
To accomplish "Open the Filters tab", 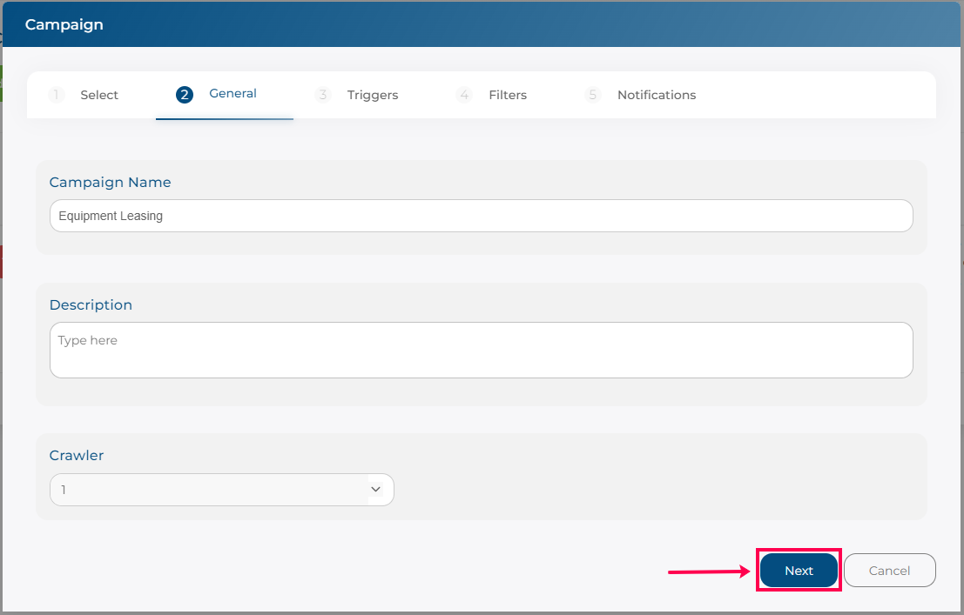I will click(x=507, y=95).
